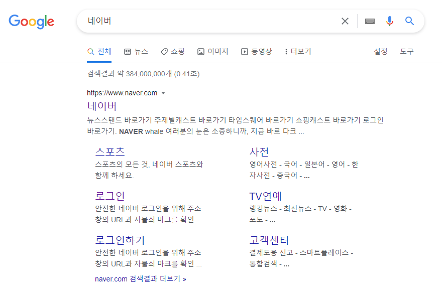442x295 pixels.
Task: Open the on-screen keyboard input tool
Action: (x=370, y=21)
